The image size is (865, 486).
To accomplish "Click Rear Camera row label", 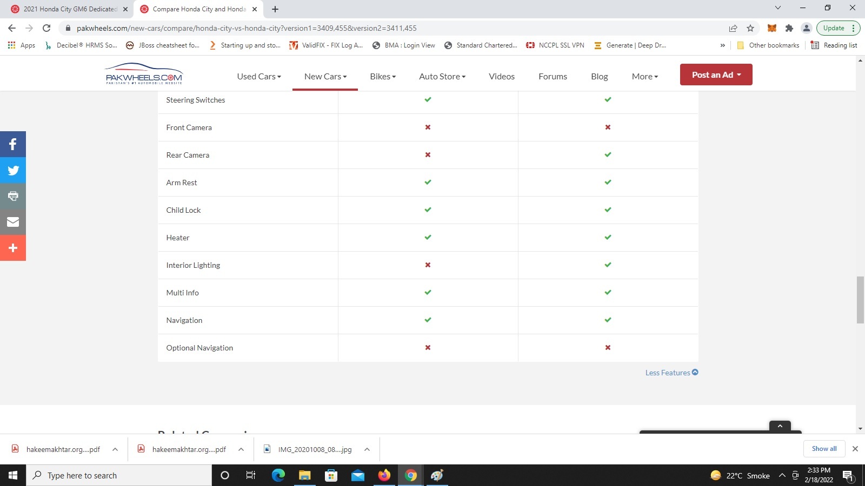I will pyautogui.click(x=188, y=155).
